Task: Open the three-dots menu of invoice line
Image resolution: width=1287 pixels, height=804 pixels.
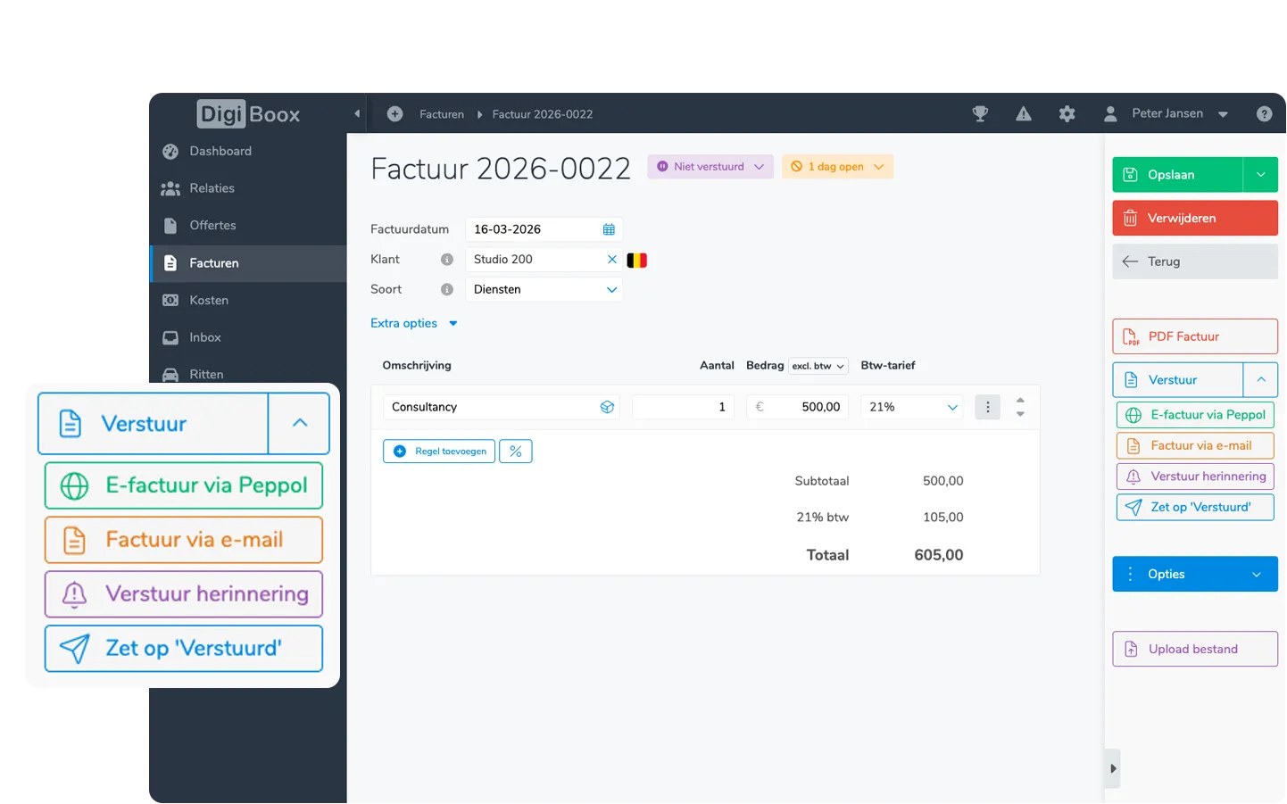Action: pos(987,407)
